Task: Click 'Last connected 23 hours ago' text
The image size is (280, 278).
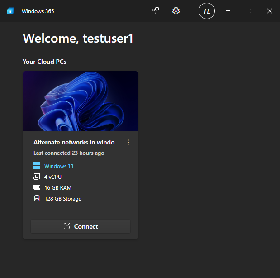Action: click(69, 153)
